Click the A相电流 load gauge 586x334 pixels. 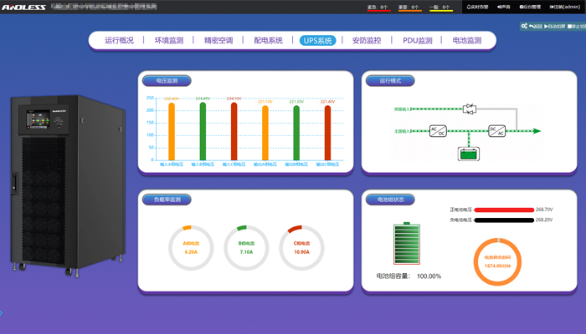click(190, 248)
